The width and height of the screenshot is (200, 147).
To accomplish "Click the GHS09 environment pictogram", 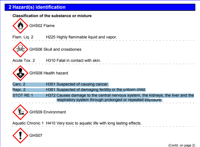I will click(x=20, y=112).
